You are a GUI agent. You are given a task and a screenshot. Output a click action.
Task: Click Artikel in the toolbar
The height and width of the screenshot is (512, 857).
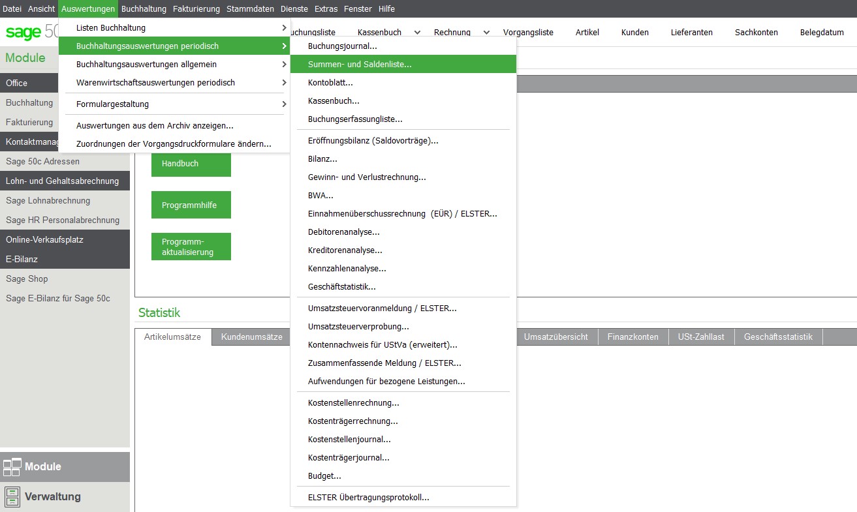[587, 32]
